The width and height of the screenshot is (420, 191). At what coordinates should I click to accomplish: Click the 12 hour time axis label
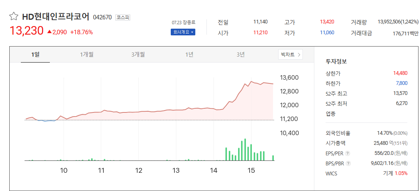pyautogui.click(x=138, y=171)
